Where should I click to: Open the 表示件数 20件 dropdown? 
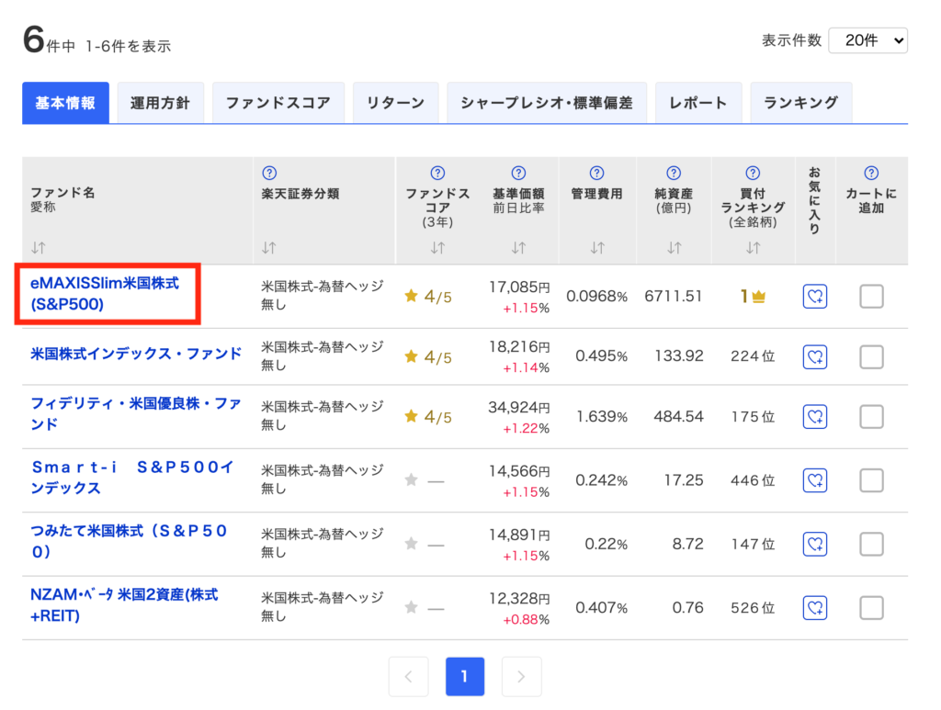click(867, 40)
